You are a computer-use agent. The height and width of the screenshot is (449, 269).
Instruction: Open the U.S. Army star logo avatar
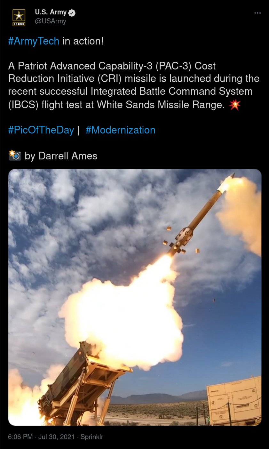pyautogui.click(x=19, y=17)
